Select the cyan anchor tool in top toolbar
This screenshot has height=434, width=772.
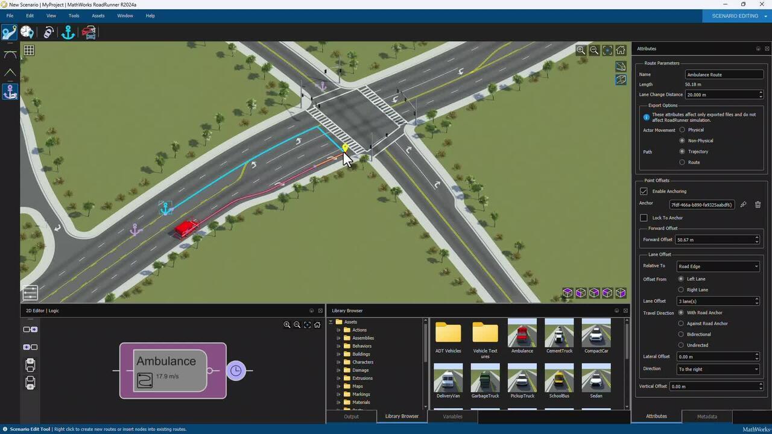pos(68,33)
